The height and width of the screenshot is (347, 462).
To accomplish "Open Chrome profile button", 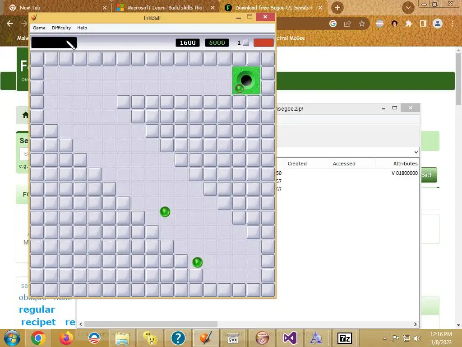I will click(438, 23).
